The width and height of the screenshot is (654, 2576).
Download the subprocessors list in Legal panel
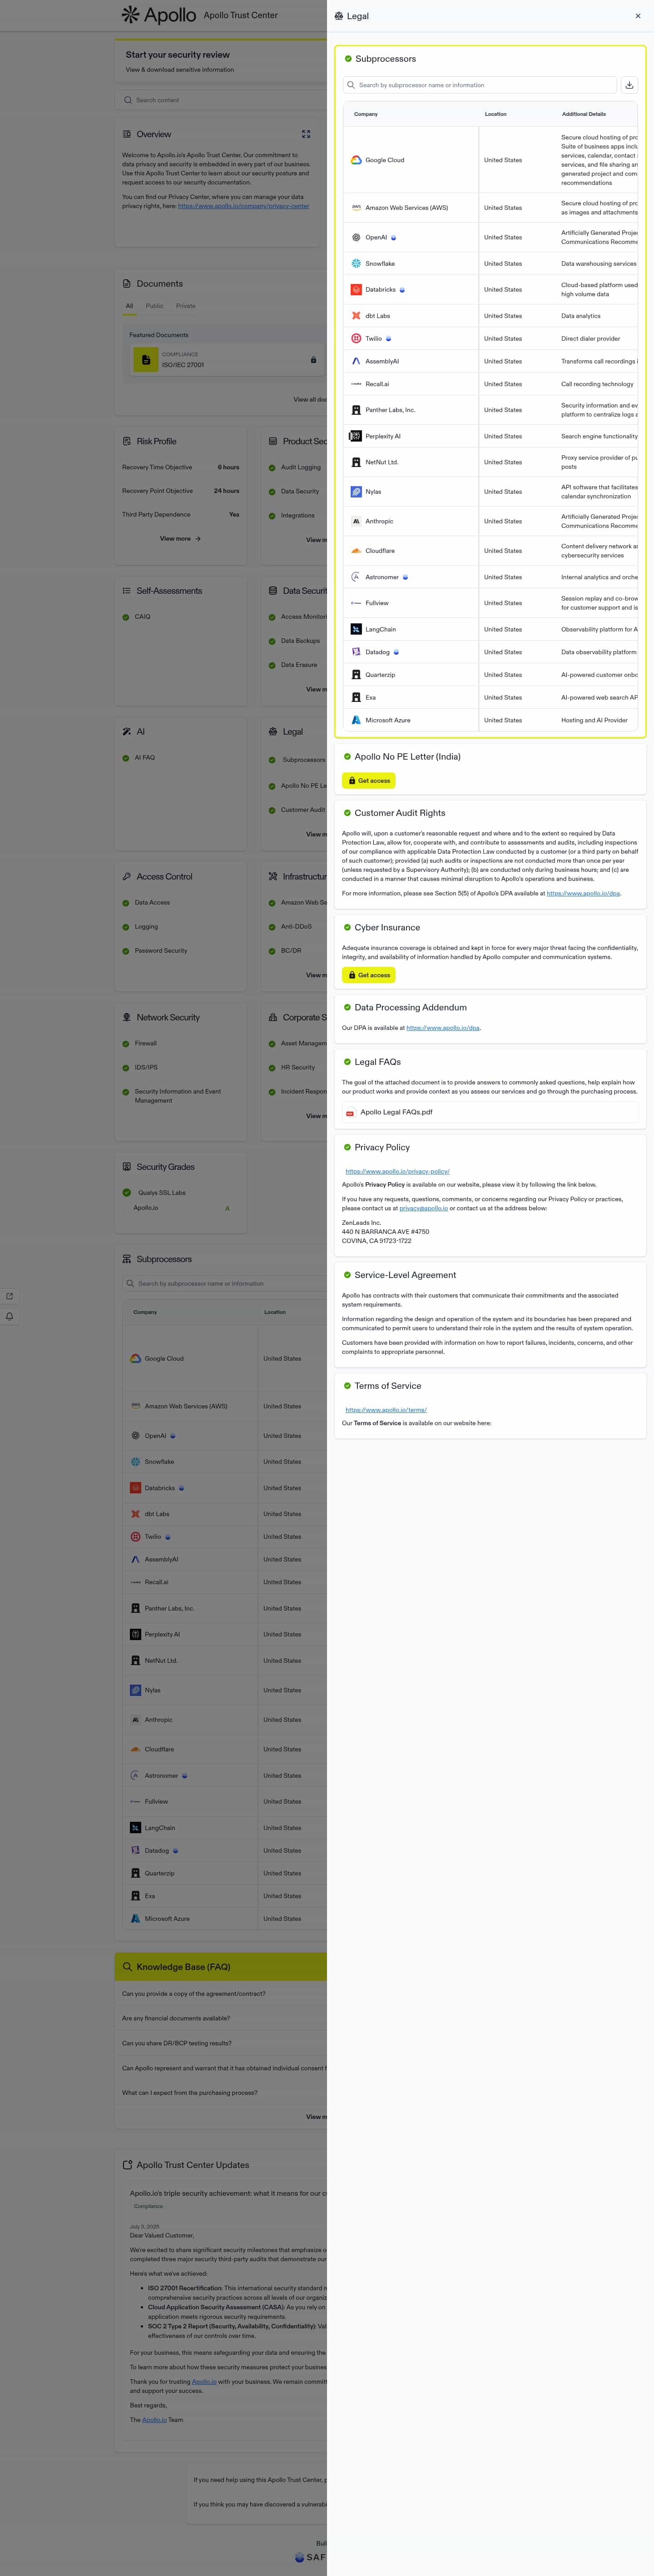click(629, 85)
